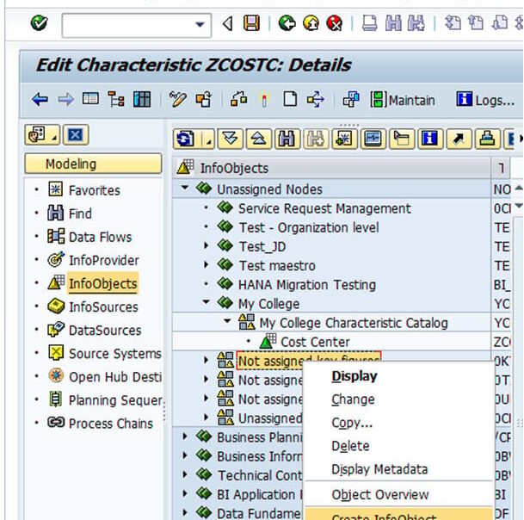The width and height of the screenshot is (524, 520).
Task: Expand the Technical Content node
Action: pos(185,474)
